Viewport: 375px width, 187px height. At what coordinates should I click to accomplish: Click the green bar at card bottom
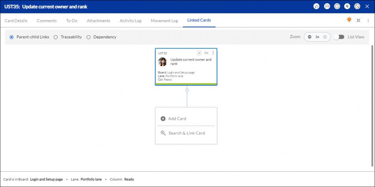coord(186,84)
